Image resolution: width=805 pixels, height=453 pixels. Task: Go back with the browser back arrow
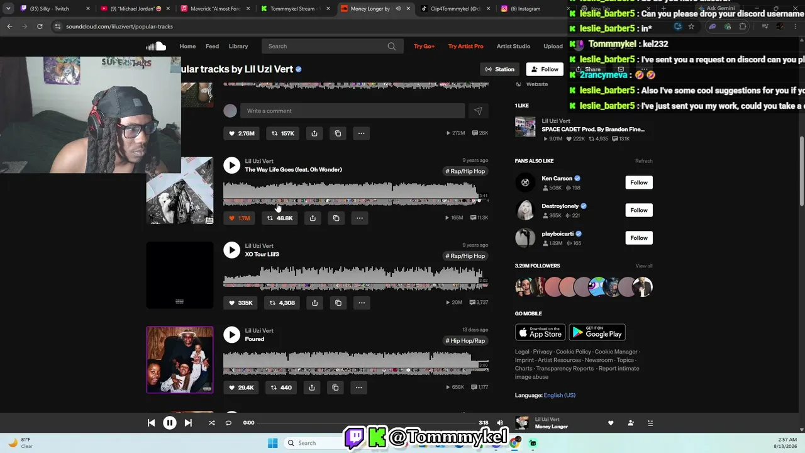[9, 26]
